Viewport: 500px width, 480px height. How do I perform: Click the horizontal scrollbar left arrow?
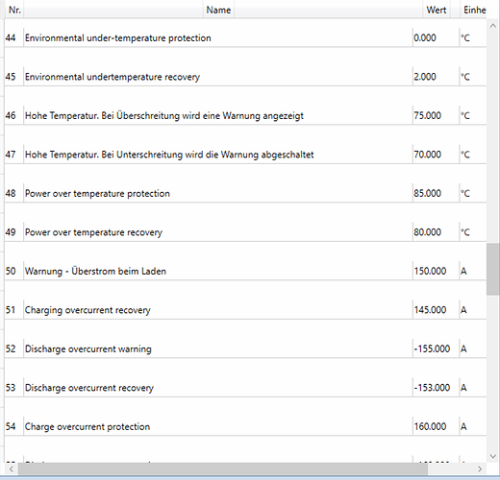pyautogui.click(x=12, y=469)
